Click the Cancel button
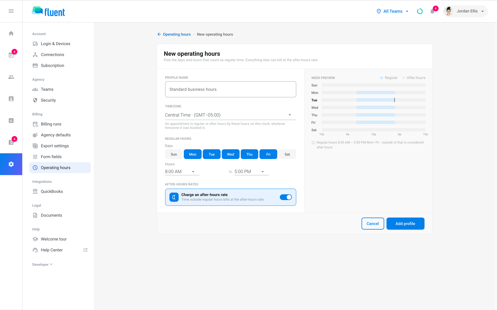The height and width of the screenshot is (310, 497). 372,224
